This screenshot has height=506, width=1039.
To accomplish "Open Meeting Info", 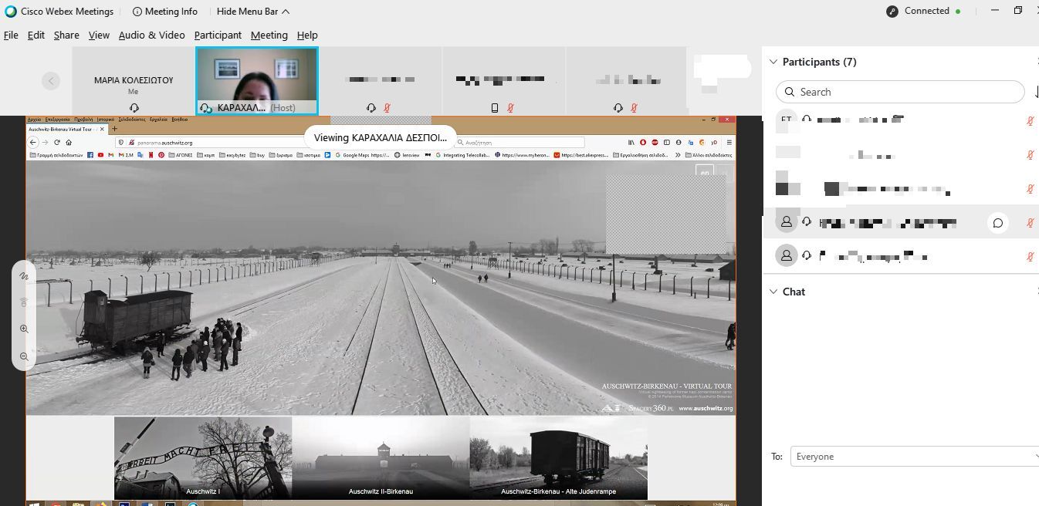I will 164,12.
